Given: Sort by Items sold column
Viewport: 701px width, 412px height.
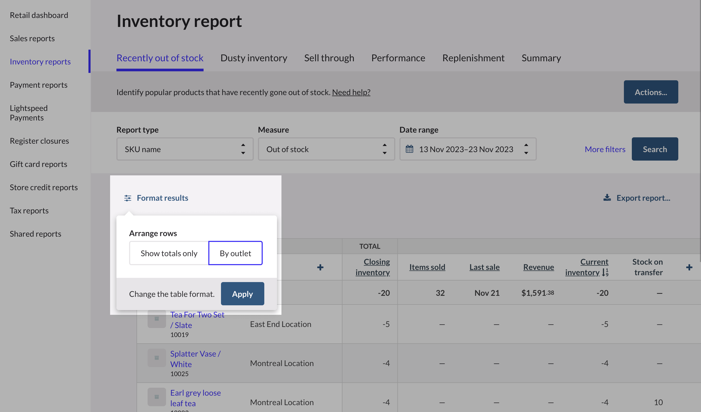Looking at the screenshot, I should pos(427,267).
